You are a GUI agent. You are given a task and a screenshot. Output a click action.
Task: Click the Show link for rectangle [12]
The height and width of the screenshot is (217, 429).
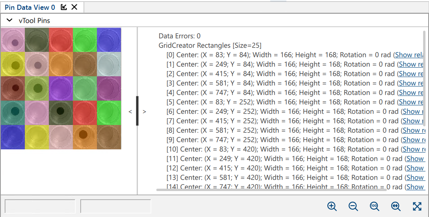click(415, 168)
